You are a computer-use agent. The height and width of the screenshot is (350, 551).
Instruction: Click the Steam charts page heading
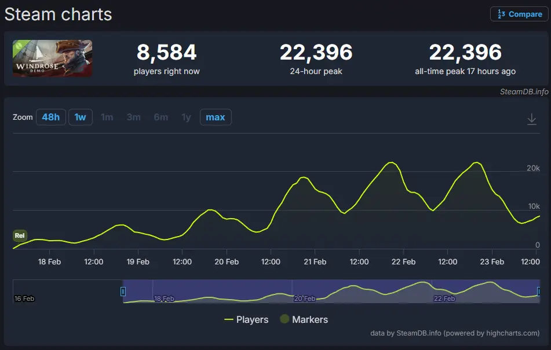click(58, 14)
